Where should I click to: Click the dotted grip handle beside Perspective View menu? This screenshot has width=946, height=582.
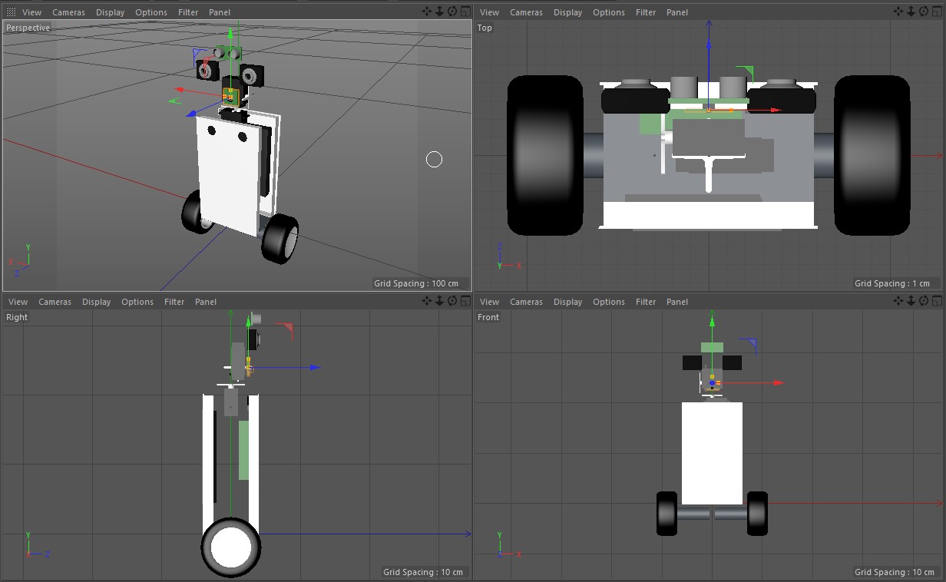pos(11,12)
